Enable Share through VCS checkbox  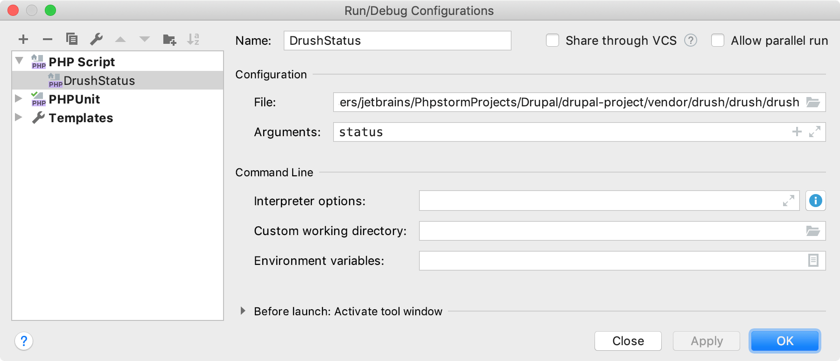(x=553, y=41)
